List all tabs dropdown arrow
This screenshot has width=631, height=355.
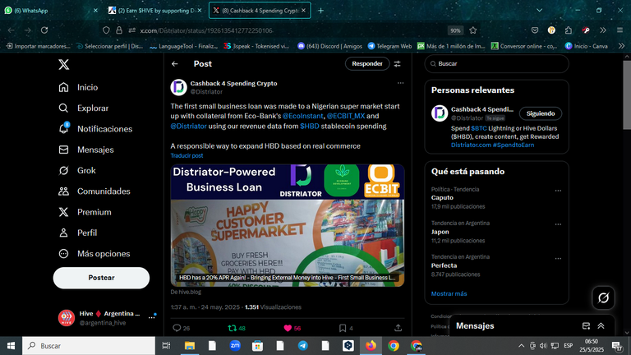[539, 11]
